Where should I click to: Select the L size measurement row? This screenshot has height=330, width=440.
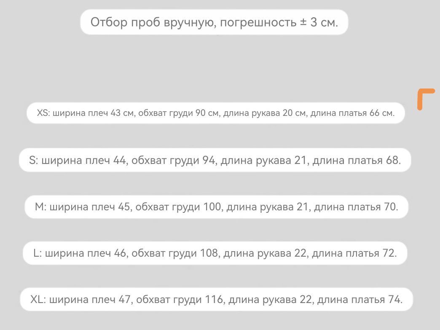pyautogui.click(x=215, y=253)
